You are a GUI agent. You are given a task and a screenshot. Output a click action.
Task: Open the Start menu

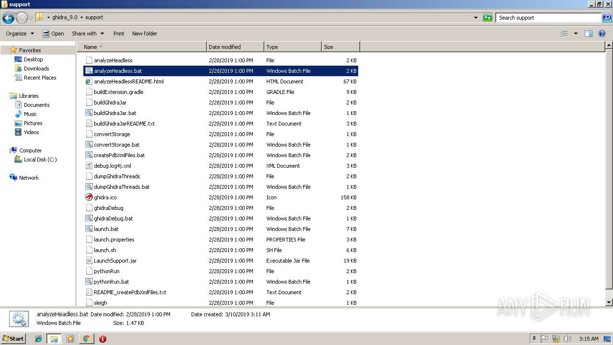(x=13, y=339)
